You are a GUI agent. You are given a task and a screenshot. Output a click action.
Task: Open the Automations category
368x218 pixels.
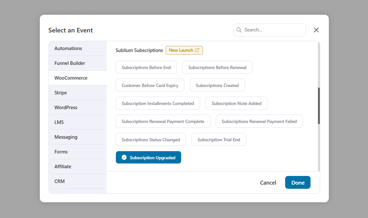click(78, 48)
